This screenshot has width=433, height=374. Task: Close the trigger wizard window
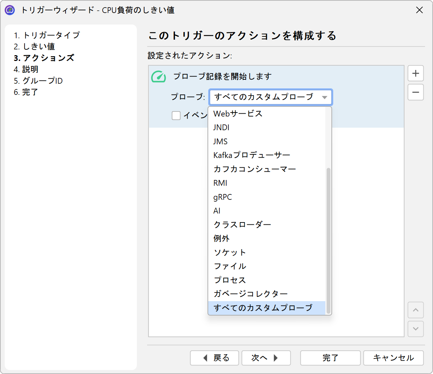pyautogui.click(x=419, y=10)
